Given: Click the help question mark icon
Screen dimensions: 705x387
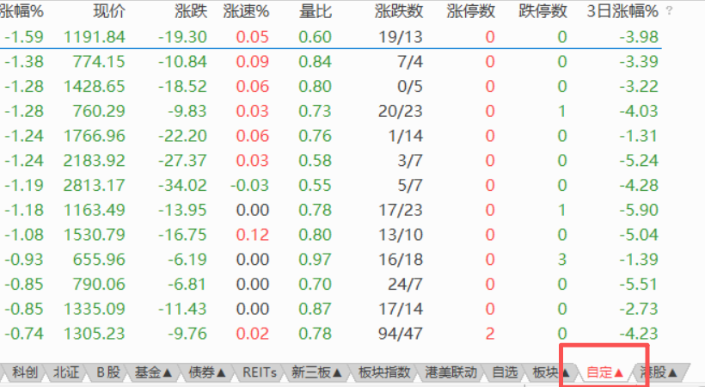Looking at the screenshot, I should [x=670, y=12].
